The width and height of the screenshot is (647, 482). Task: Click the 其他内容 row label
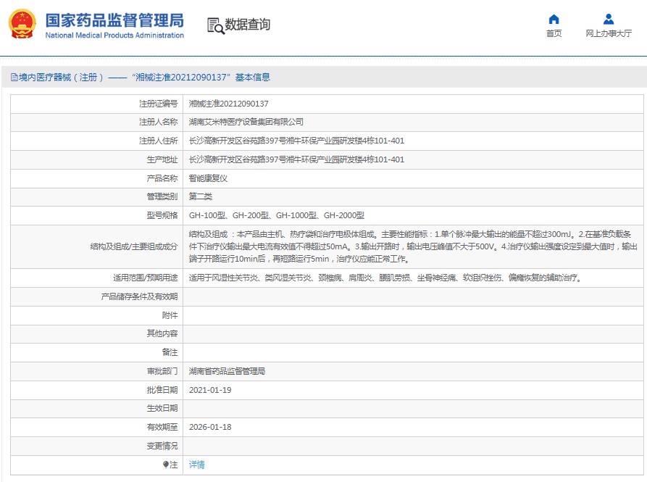coord(162,333)
